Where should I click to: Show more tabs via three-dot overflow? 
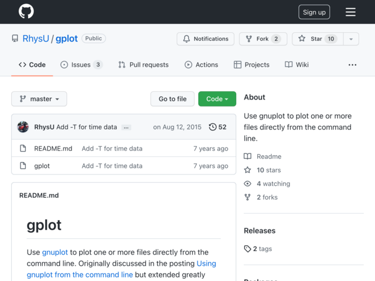(x=352, y=65)
